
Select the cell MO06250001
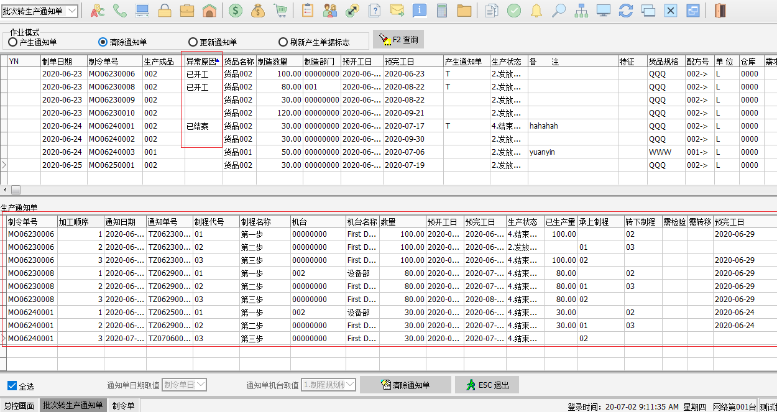[x=114, y=165]
